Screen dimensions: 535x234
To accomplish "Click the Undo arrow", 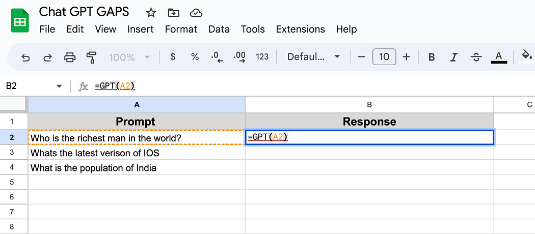I will click(x=25, y=57).
